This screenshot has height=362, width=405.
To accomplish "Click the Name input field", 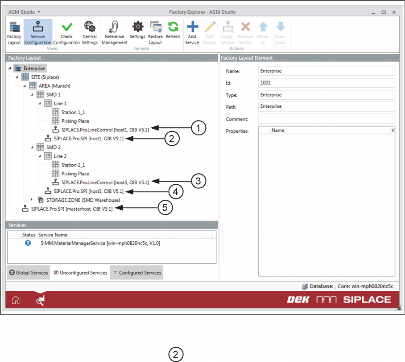I will pos(326,71).
